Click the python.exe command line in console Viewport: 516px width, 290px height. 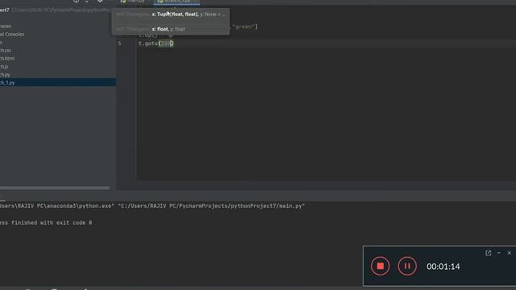coord(152,206)
